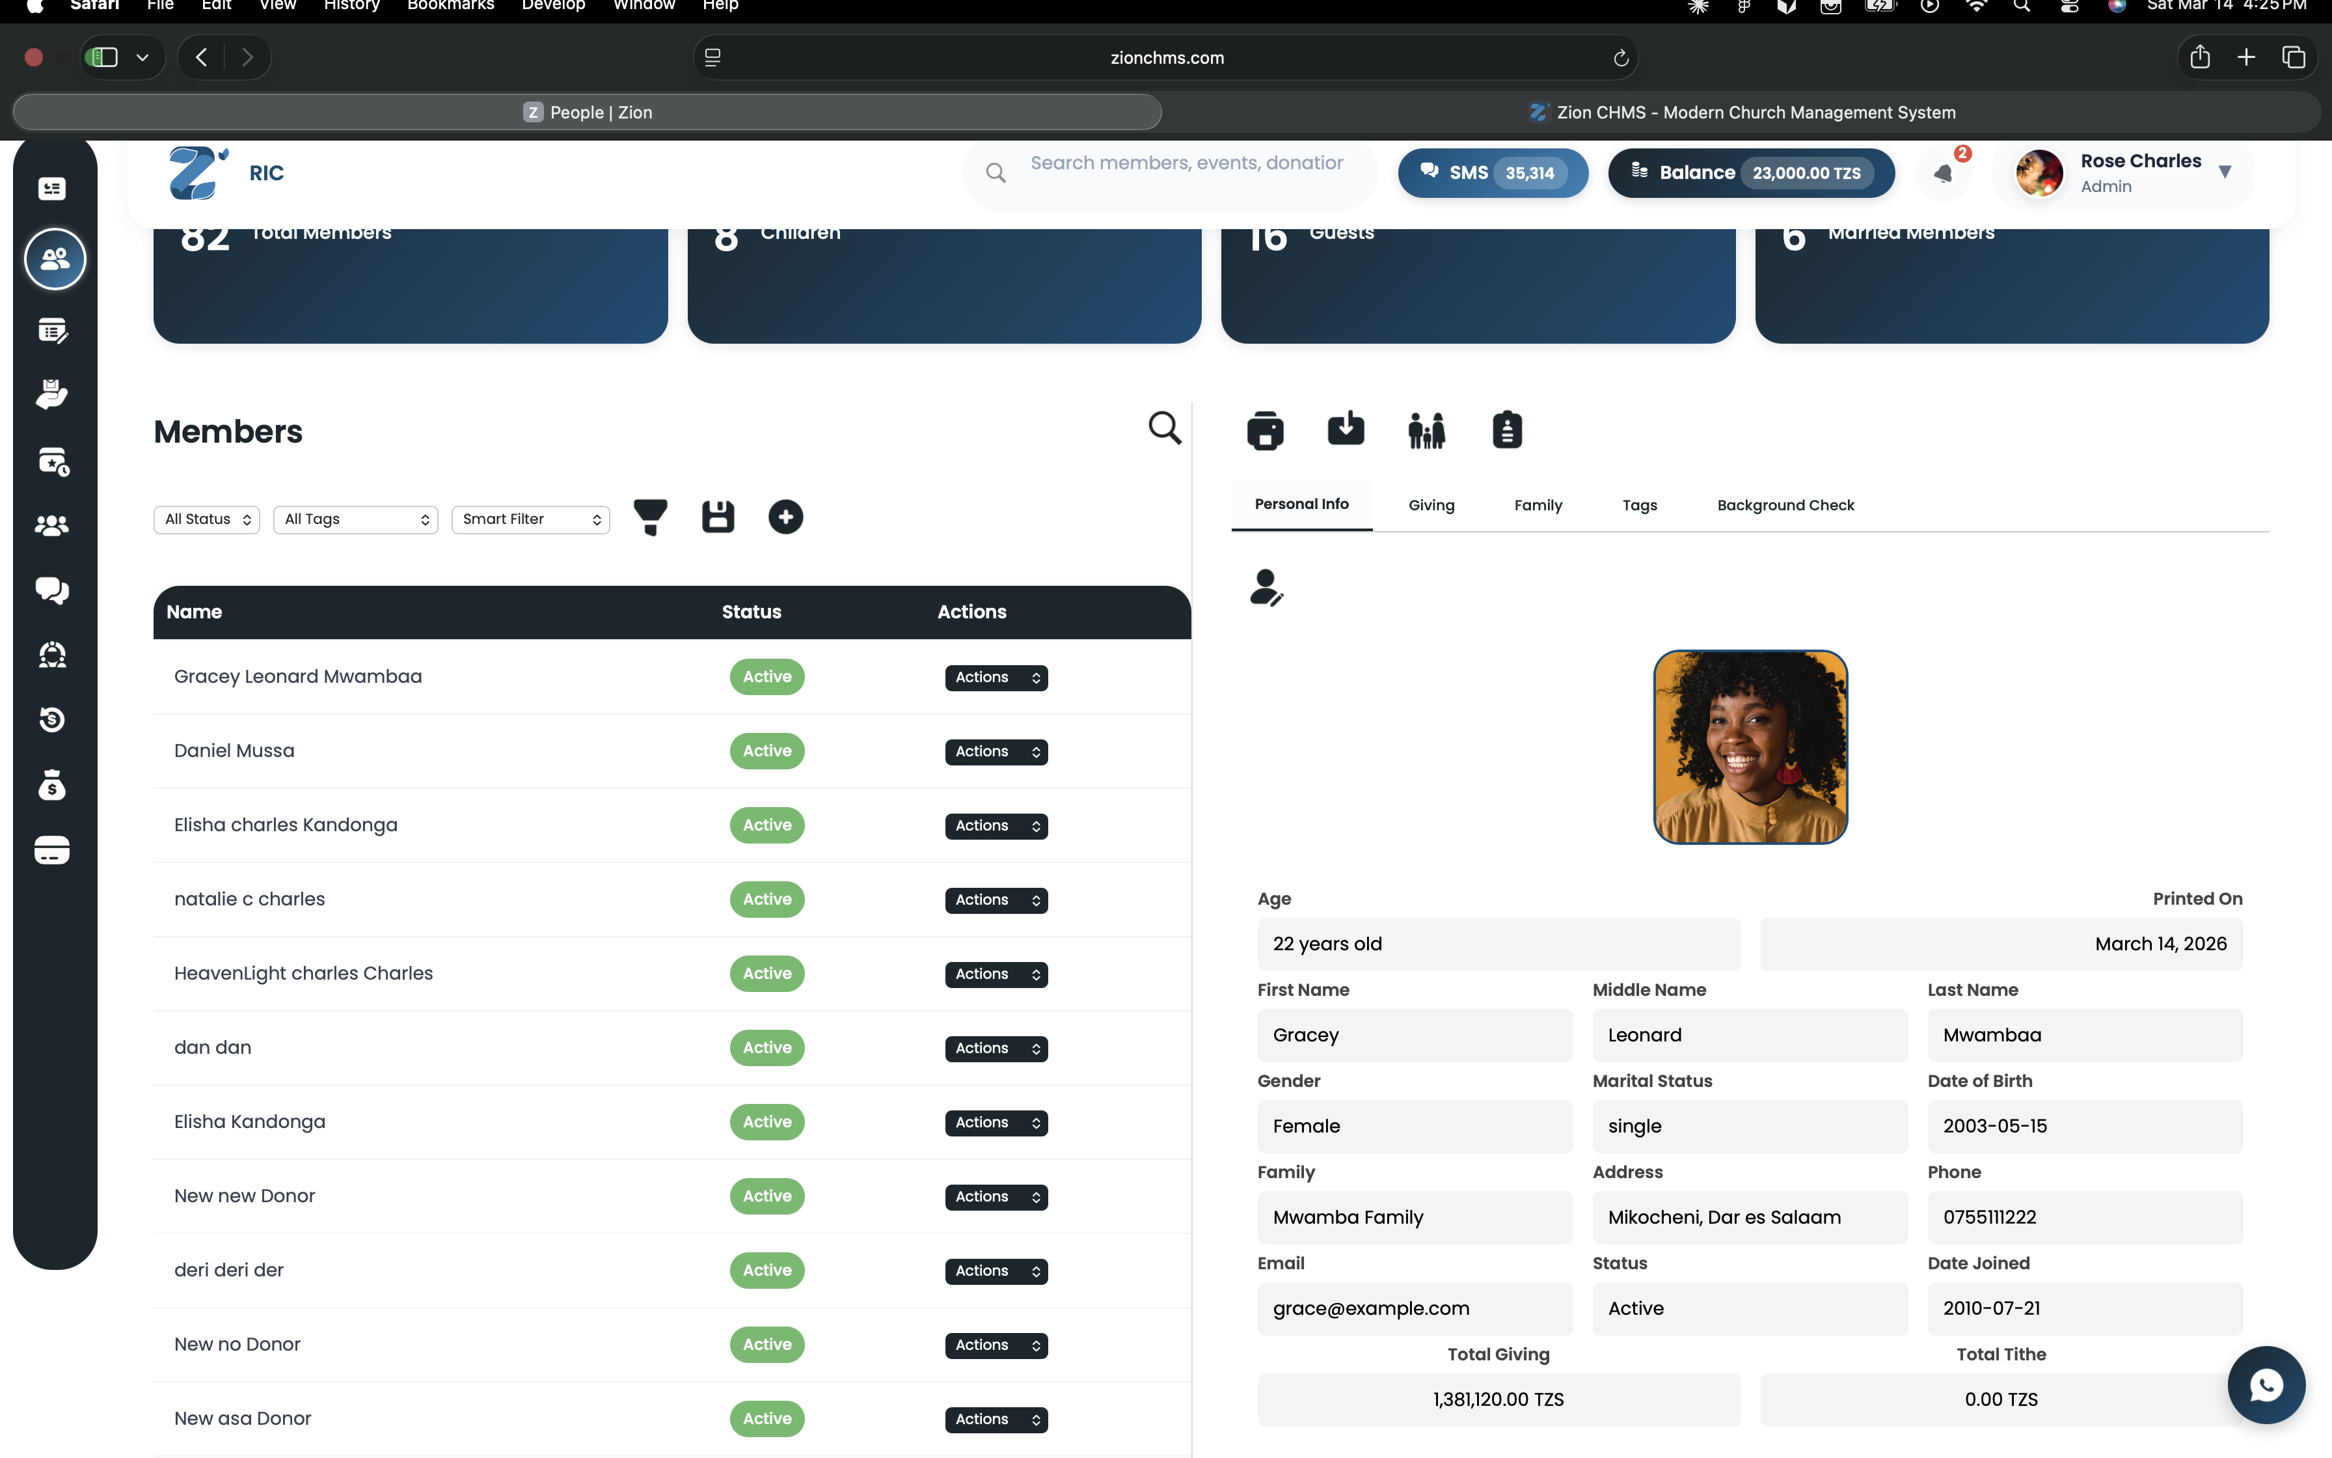Switch to the Giving tab
2332x1458 pixels.
tap(1431, 504)
